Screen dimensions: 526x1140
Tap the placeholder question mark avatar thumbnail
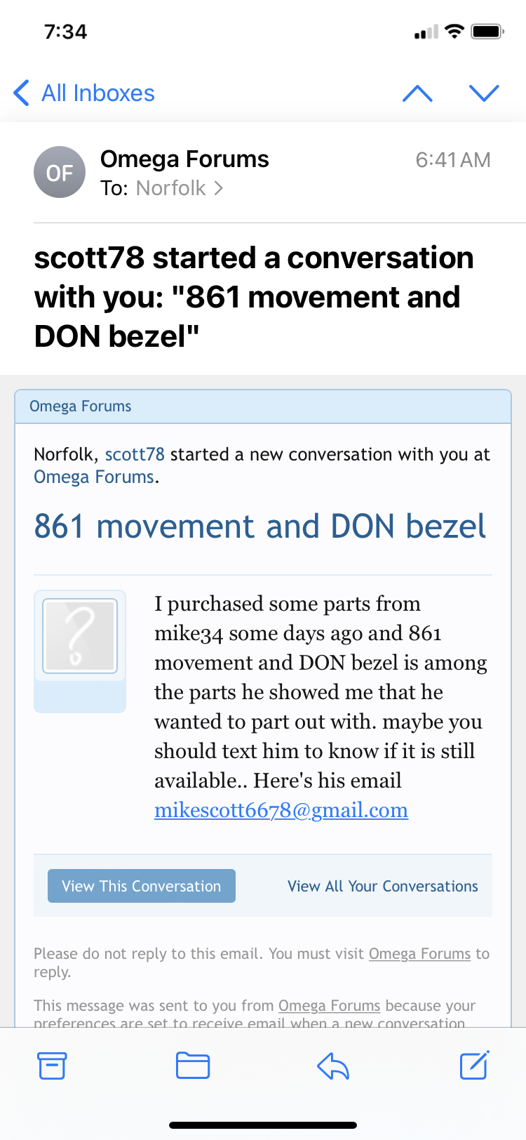[x=80, y=636]
